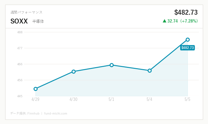Click the 5/4 data point marker

point(149,70)
